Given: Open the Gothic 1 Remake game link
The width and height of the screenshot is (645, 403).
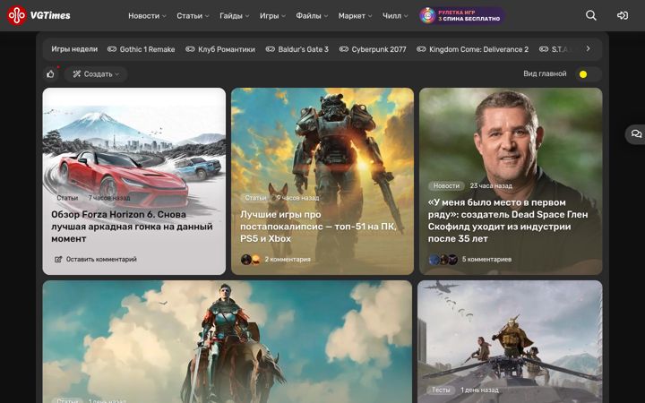Looking at the screenshot, I should [147, 49].
